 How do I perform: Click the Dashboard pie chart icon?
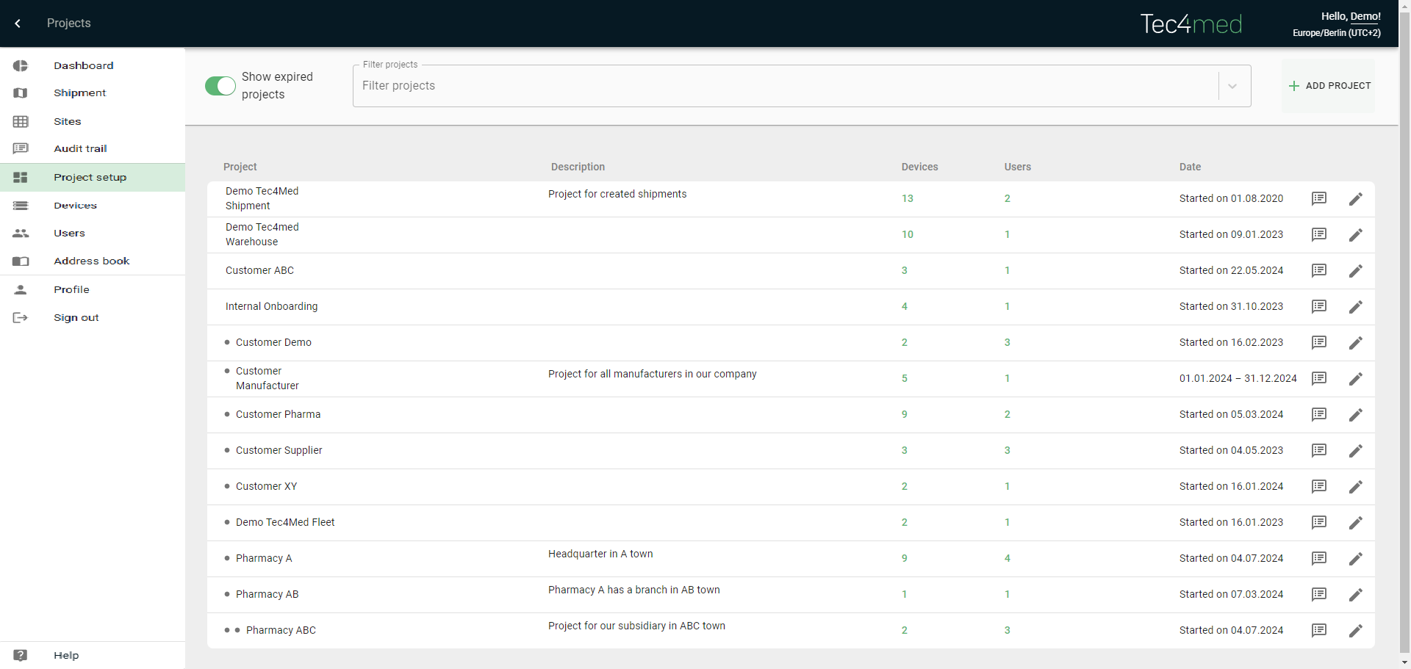click(21, 66)
